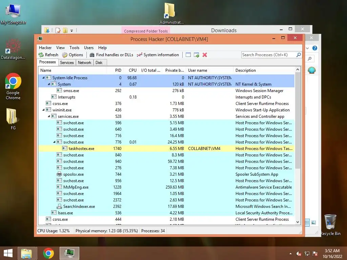Select the smss.exe process row
The image size is (347, 260).
[166, 91]
